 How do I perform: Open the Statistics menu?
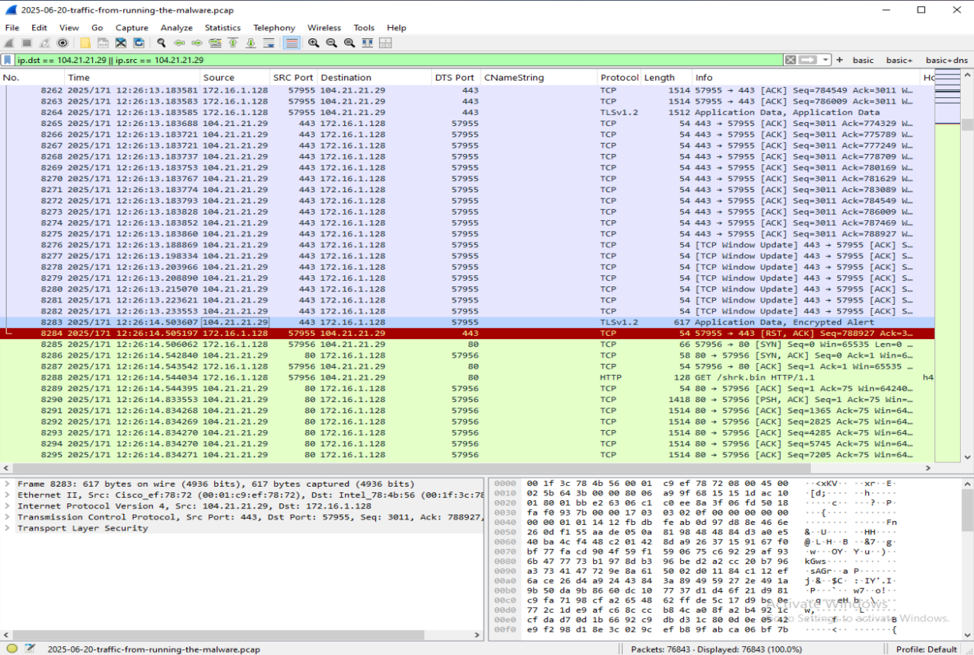point(223,28)
